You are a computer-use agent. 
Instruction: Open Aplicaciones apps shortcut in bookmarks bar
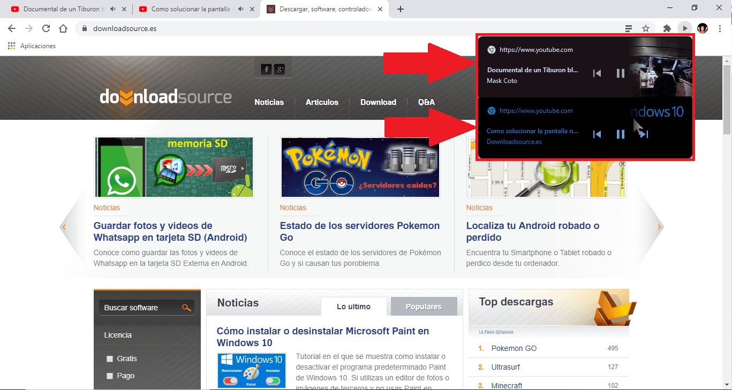click(32, 46)
